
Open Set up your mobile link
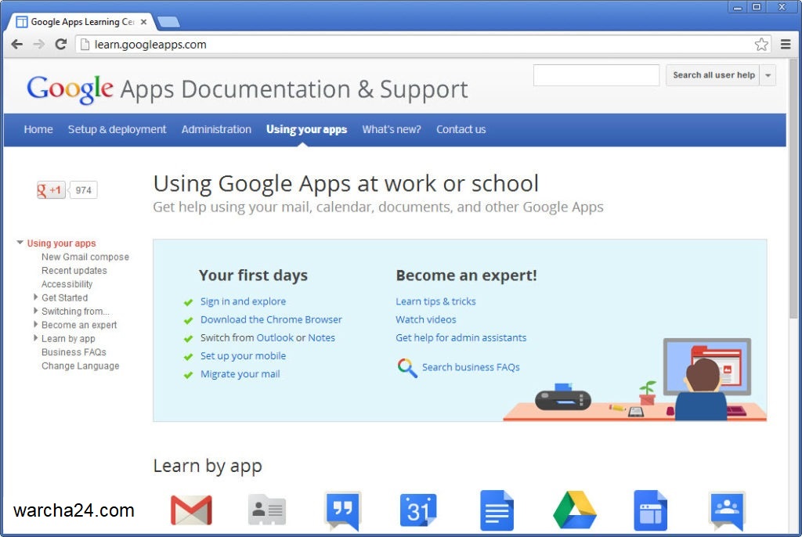tap(243, 356)
